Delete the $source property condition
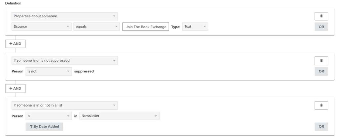This screenshot has height=138, width=339. click(321, 16)
